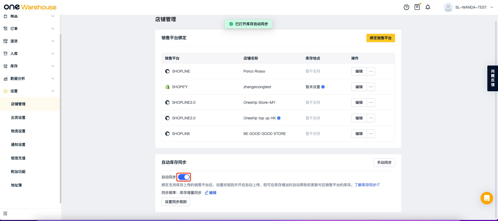Viewport: 498px width, 221px height.
Task: Open the orange chat support bubble
Action: (487, 198)
